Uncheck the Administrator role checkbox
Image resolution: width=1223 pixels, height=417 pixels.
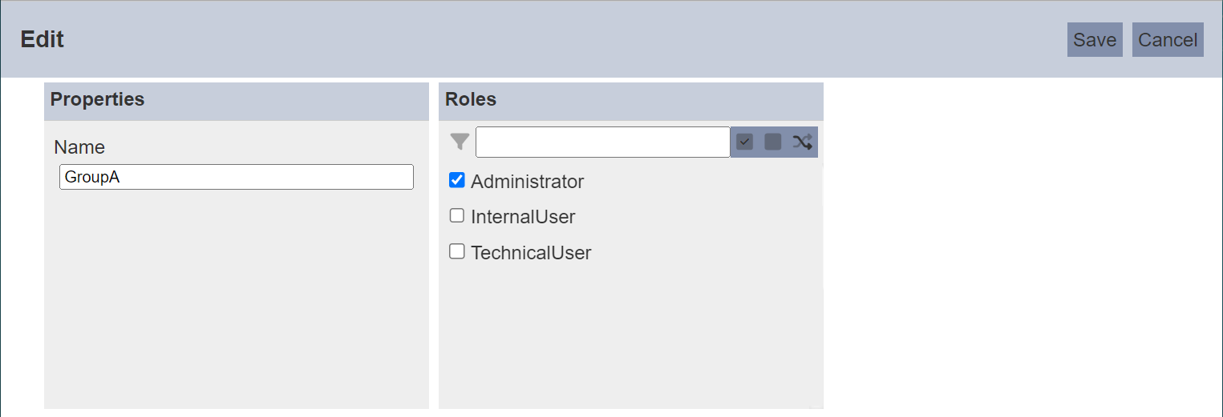[x=457, y=180]
